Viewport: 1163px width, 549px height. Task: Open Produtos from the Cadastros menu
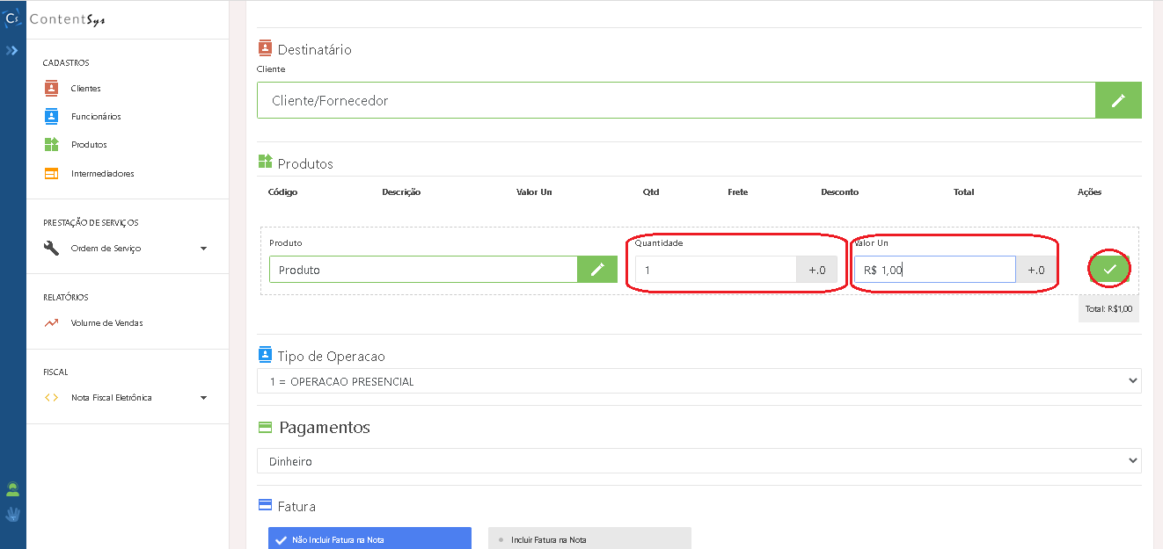[89, 144]
